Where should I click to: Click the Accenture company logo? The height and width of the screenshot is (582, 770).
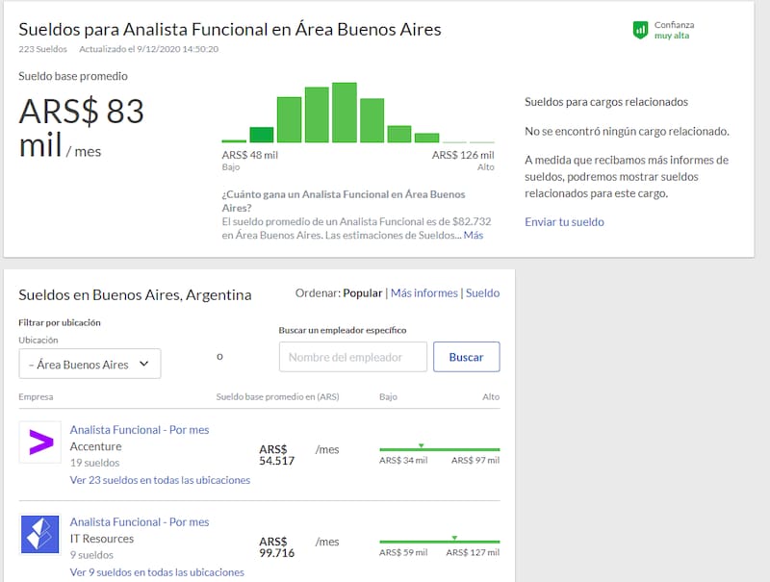[x=40, y=443]
